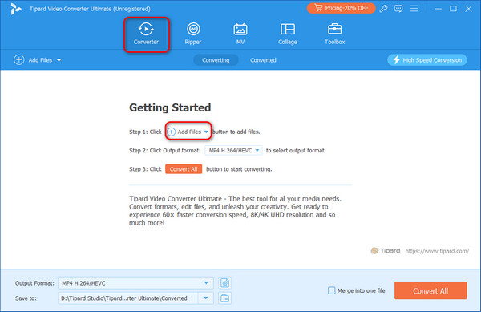Switch to the Converted tab
This screenshot has height=312, width=481.
263,60
